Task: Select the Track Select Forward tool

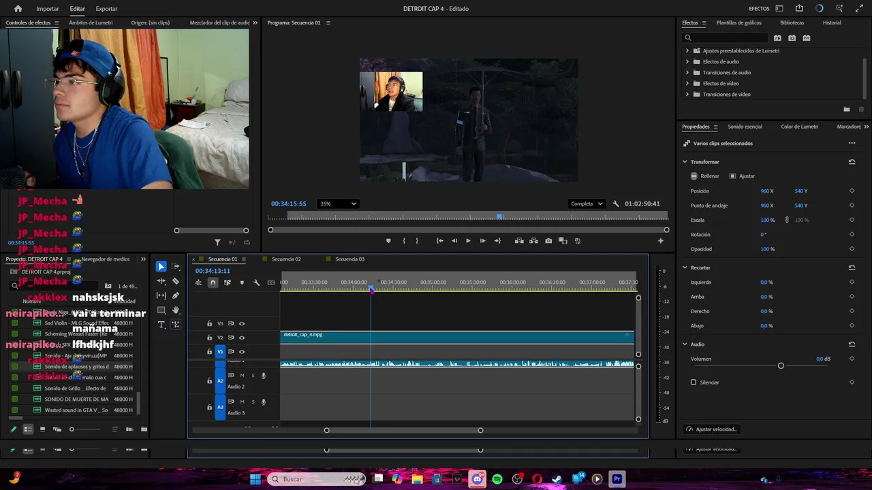Action: pos(176,267)
